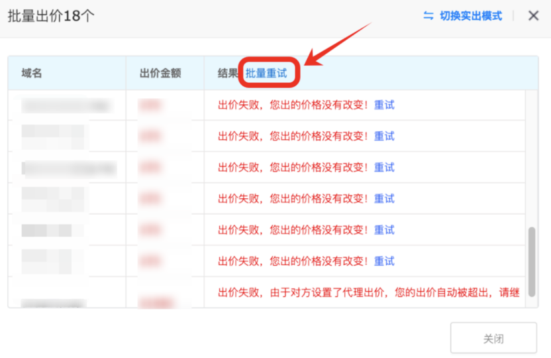Click the blurred bid amount in the first row
551x358 pixels.
pos(151,105)
